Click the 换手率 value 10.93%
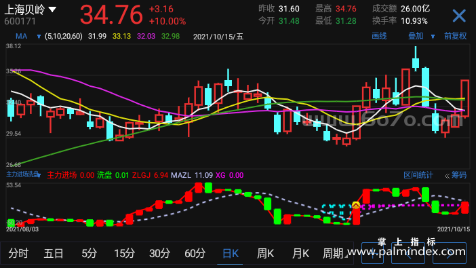476x268 pixels. [x=414, y=21]
